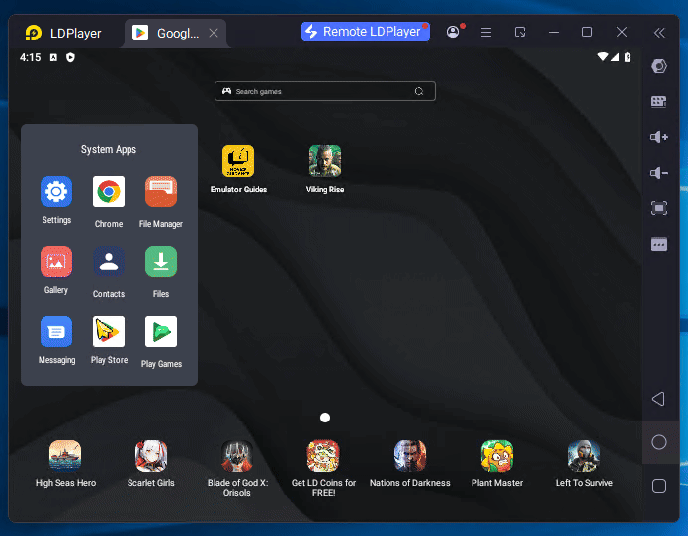
Task: Open the Gallery app
Action: (56, 262)
